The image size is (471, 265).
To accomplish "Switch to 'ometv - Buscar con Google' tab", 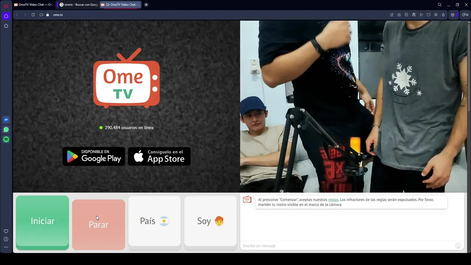I will click(78, 5).
